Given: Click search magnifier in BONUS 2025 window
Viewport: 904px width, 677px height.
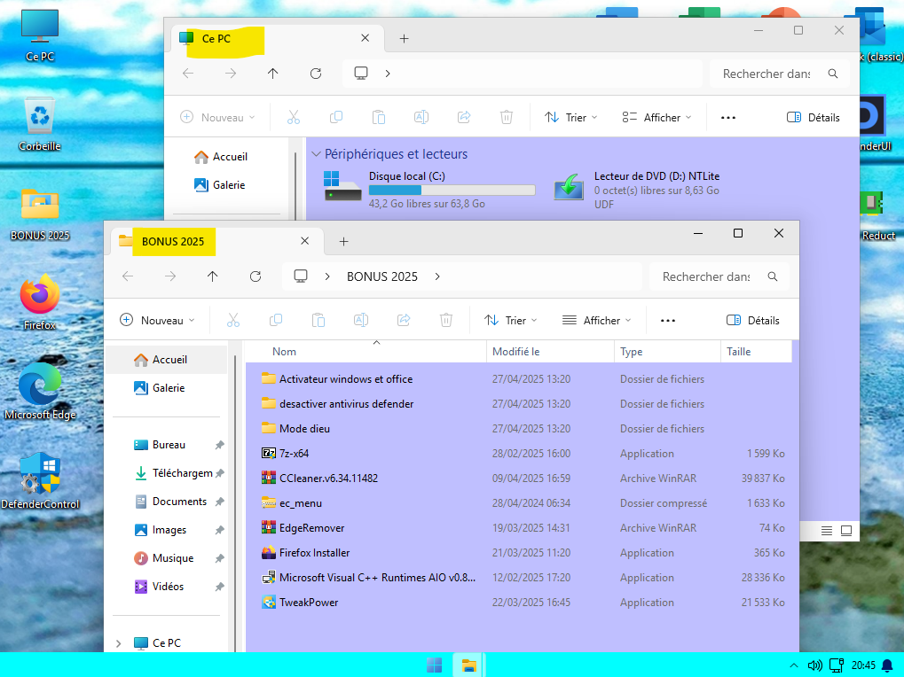Looking at the screenshot, I should 773,276.
